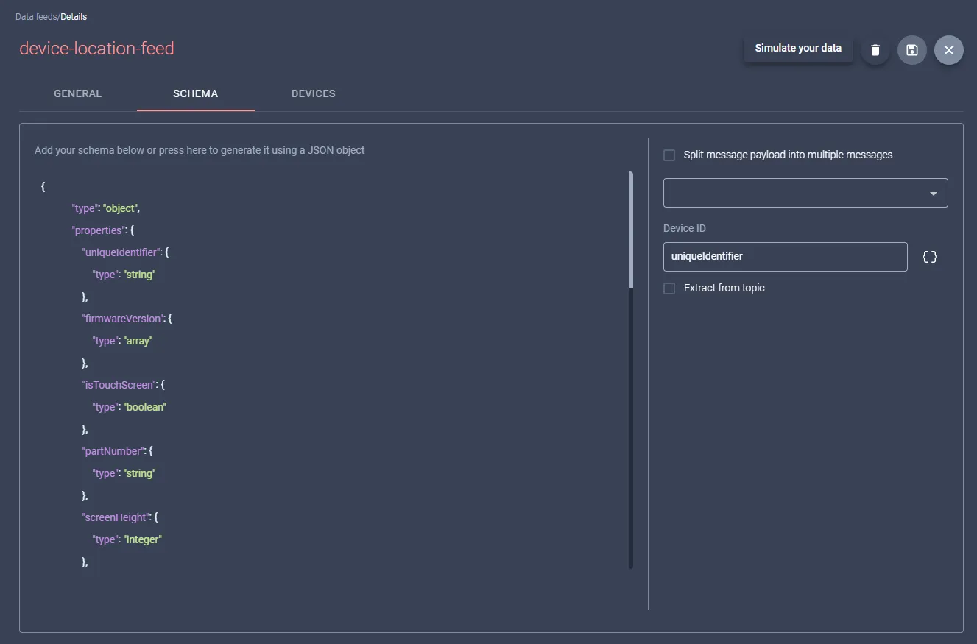Open the DEVICES tab

click(314, 93)
